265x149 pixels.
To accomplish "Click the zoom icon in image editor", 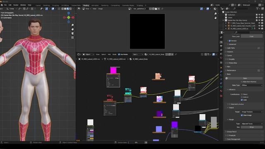I will tap(215, 14).
